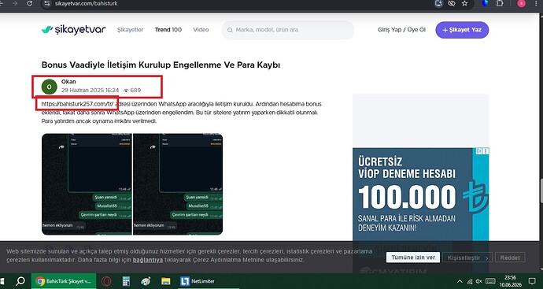Image resolution: width=543 pixels, height=289 pixels.
Task: Open Opera browser from the taskbar
Action: [106, 281]
